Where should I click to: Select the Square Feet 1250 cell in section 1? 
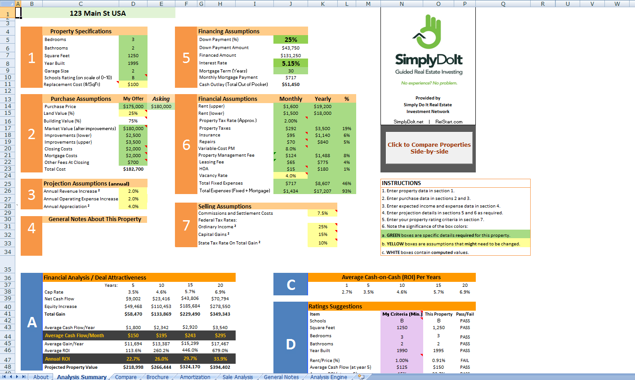click(133, 56)
